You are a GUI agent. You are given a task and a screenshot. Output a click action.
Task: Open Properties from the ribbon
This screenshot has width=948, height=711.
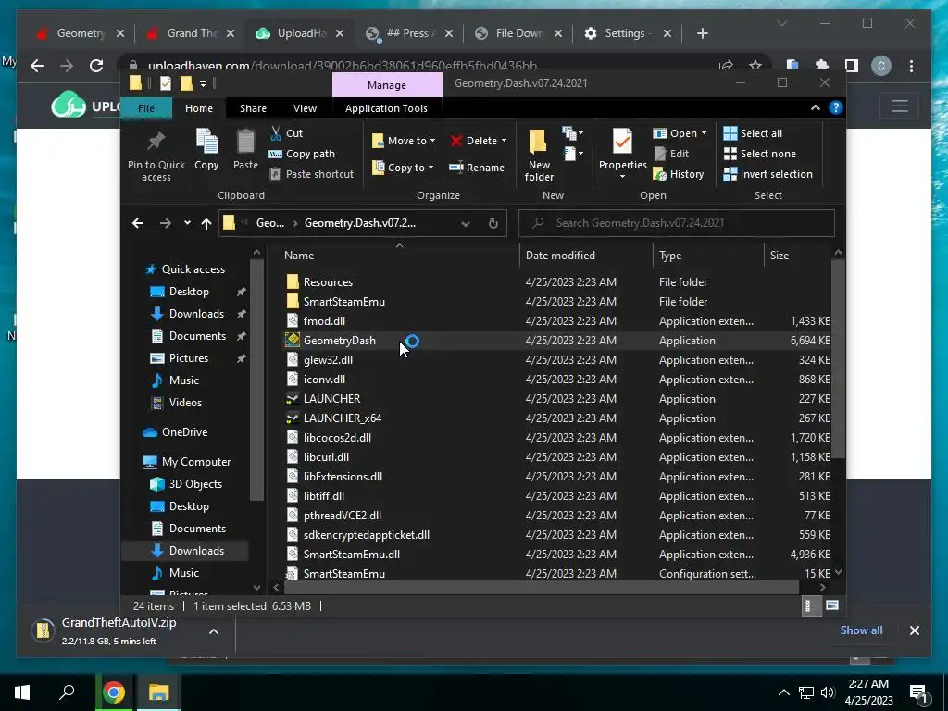point(622,155)
